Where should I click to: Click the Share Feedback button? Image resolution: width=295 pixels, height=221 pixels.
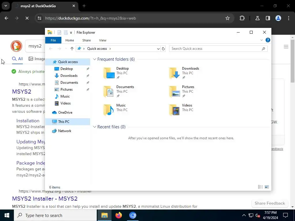[270, 203]
